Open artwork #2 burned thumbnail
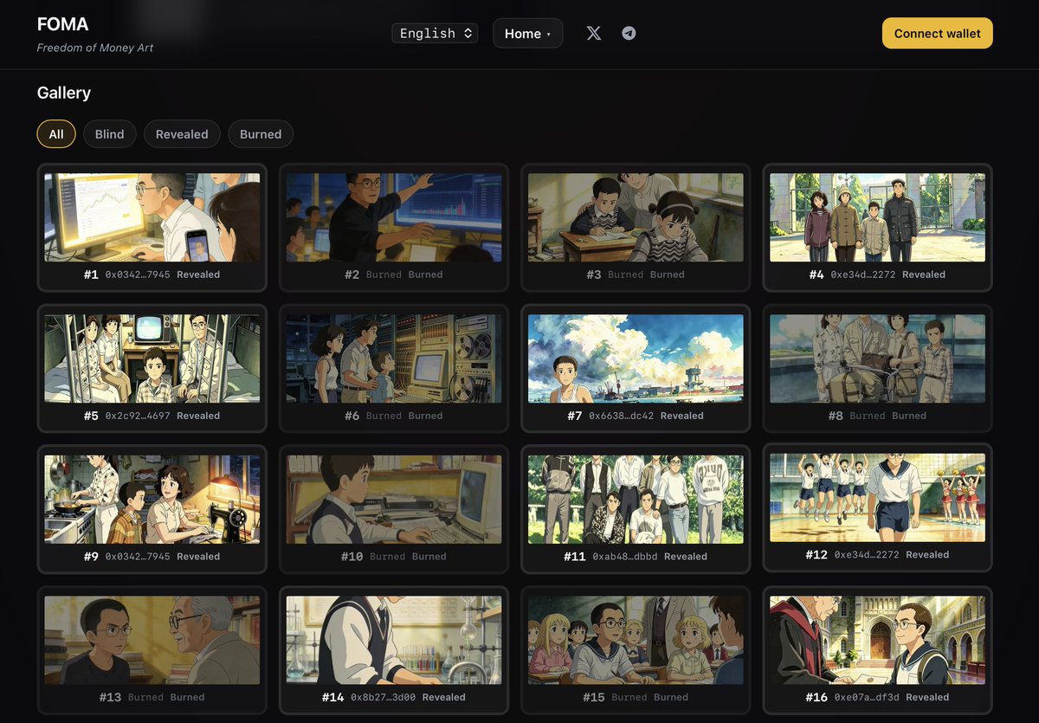The image size is (1039, 723). pos(394,217)
